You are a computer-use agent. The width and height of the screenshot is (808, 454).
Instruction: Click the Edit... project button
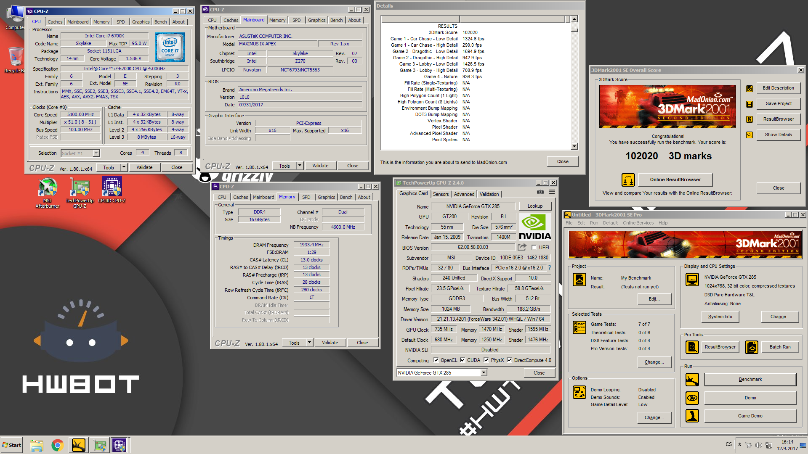(x=654, y=299)
